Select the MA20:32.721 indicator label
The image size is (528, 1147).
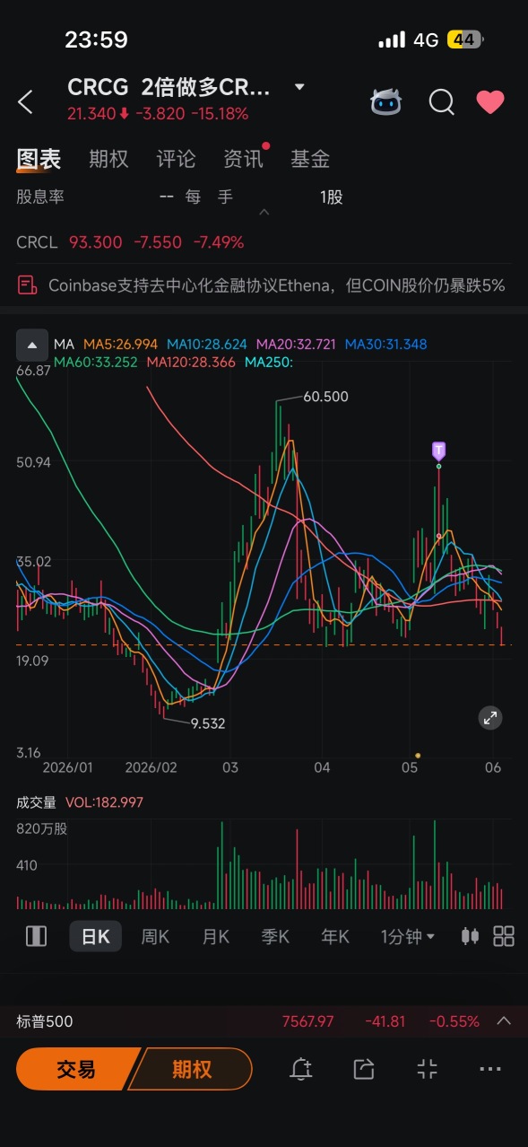tap(296, 344)
